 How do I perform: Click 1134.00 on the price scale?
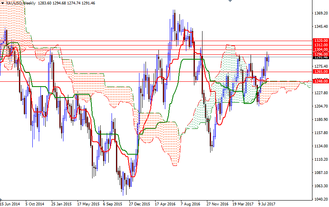click(321, 146)
